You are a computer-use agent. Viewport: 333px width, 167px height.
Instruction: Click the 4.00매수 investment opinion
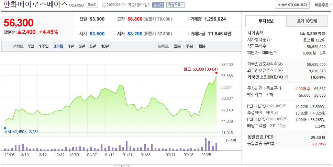tap(303, 88)
